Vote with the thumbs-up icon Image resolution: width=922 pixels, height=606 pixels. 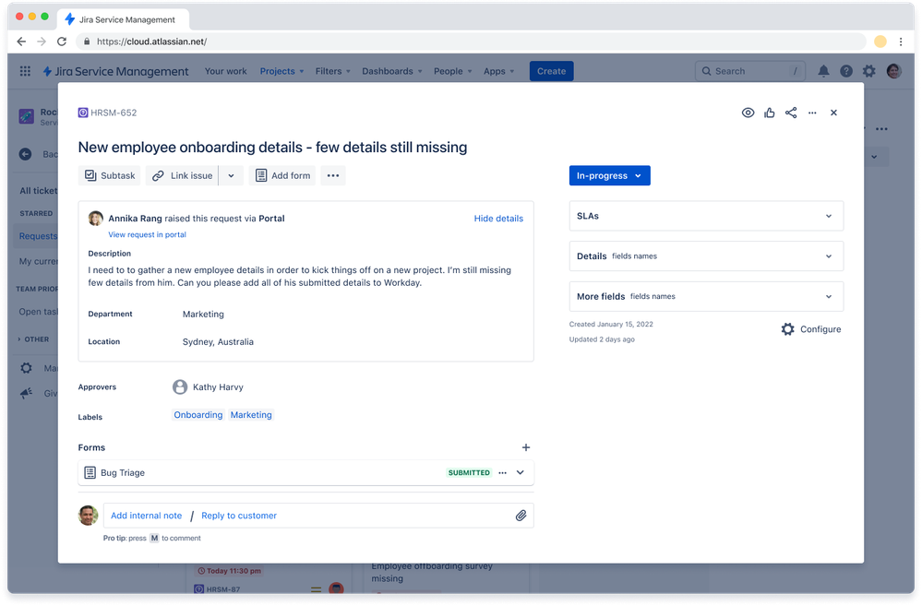pos(770,113)
